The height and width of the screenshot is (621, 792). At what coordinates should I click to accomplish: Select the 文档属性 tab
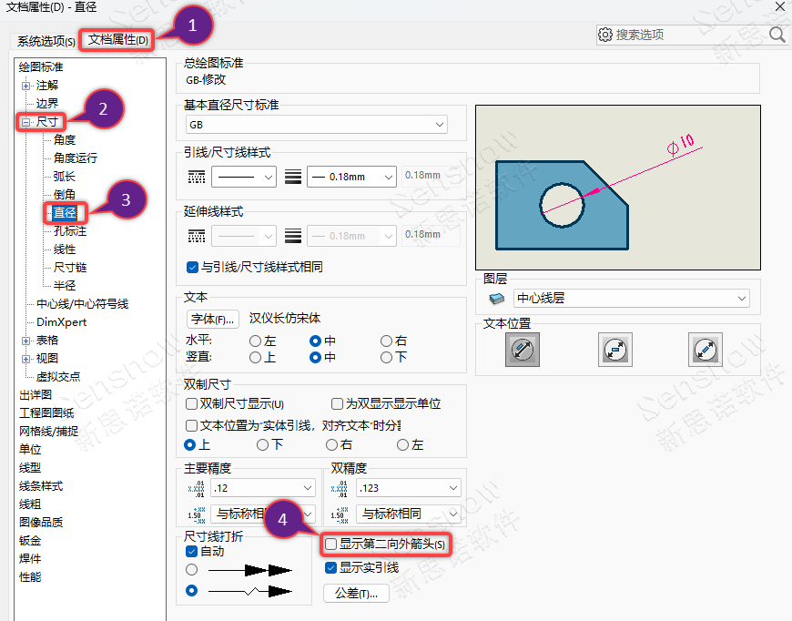pyautogui.click(x=117, y=40)
